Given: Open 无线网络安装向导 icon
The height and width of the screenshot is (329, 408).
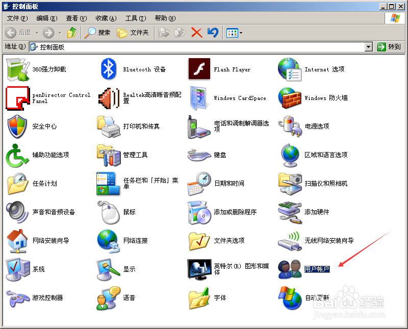Looking at the screenshot, I should click(x=290, y=242).
